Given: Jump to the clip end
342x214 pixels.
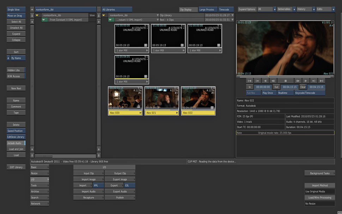Looking at the screenshot, I should point(321,81).
